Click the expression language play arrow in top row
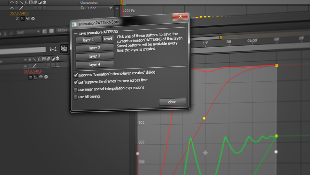The image size is (310, 175). pyautogui.click(x=33, y=19)
